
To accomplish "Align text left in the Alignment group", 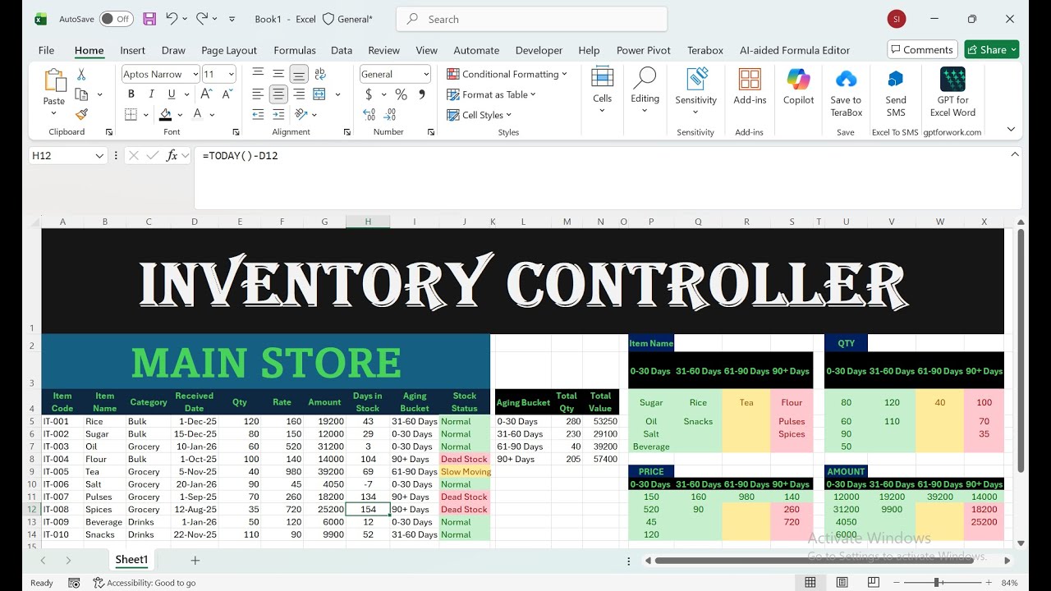I will pos(258,94).
